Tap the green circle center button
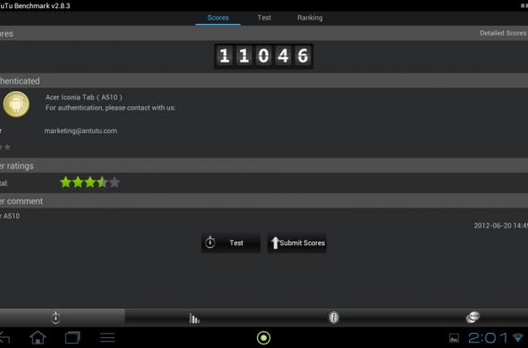This screenshot has width=528, height=348. (264, 337)
